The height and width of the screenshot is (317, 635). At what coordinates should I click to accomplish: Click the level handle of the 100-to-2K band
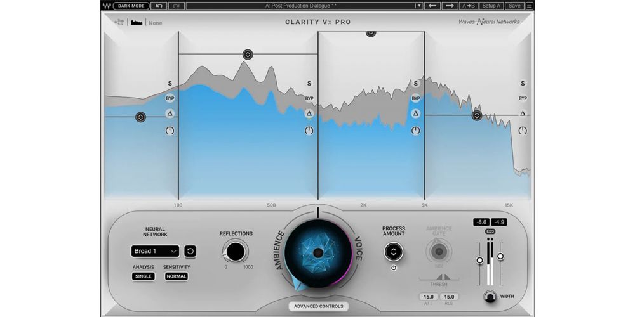point(248,54)
